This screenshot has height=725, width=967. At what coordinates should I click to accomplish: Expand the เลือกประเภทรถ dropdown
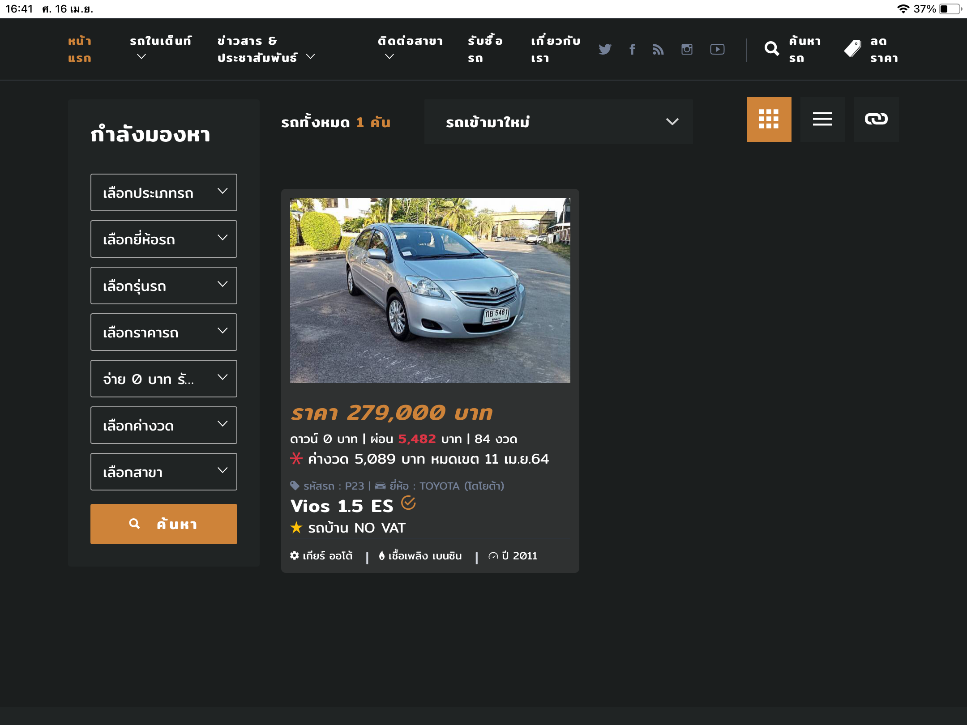pos(164,192)
